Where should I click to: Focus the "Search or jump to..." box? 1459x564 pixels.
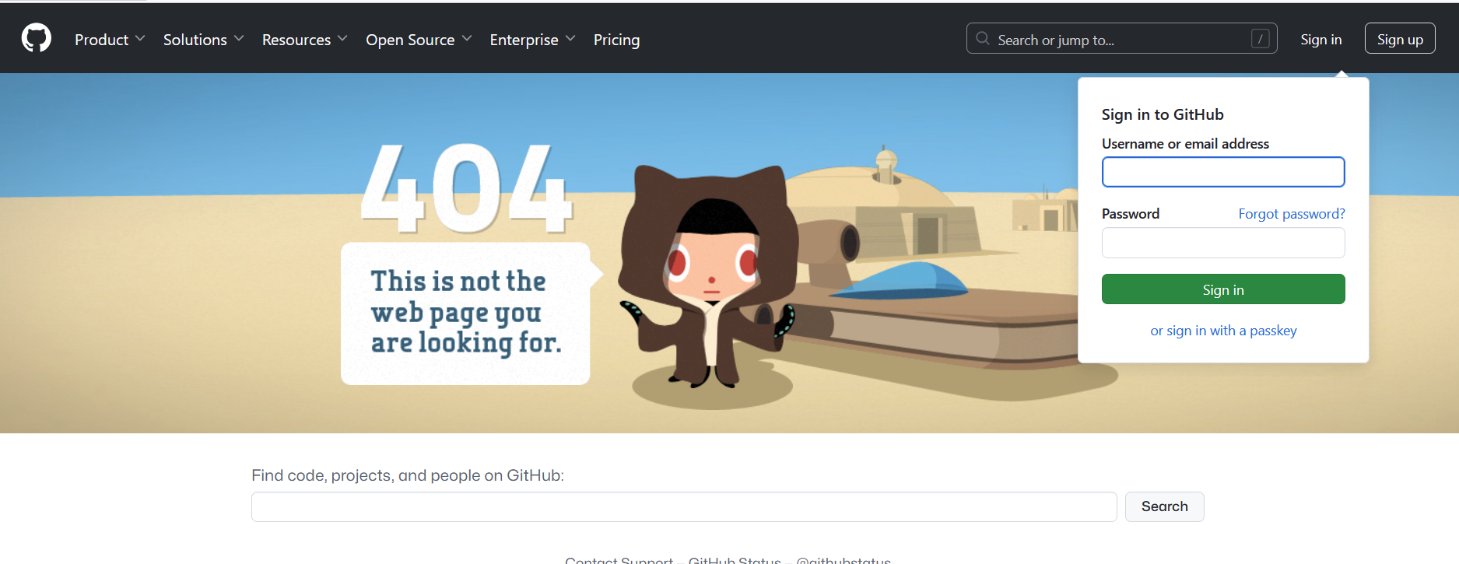[1121, 38]
